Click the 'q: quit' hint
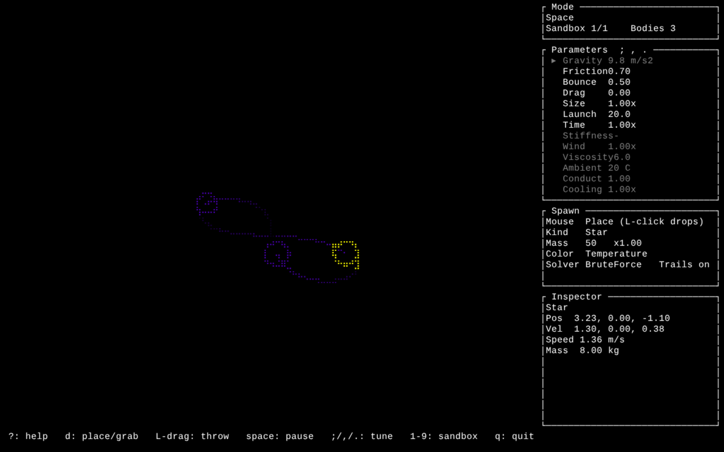Screen dimensions: 724x452 [x=514, y=436]
